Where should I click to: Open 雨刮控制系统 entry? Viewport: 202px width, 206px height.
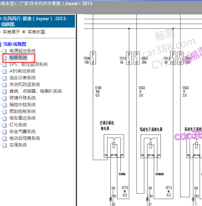click(23, 112)
